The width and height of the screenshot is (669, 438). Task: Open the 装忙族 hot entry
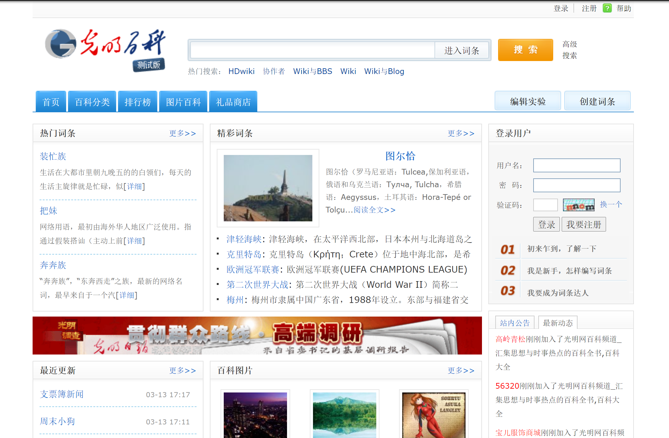coord(53,156)
